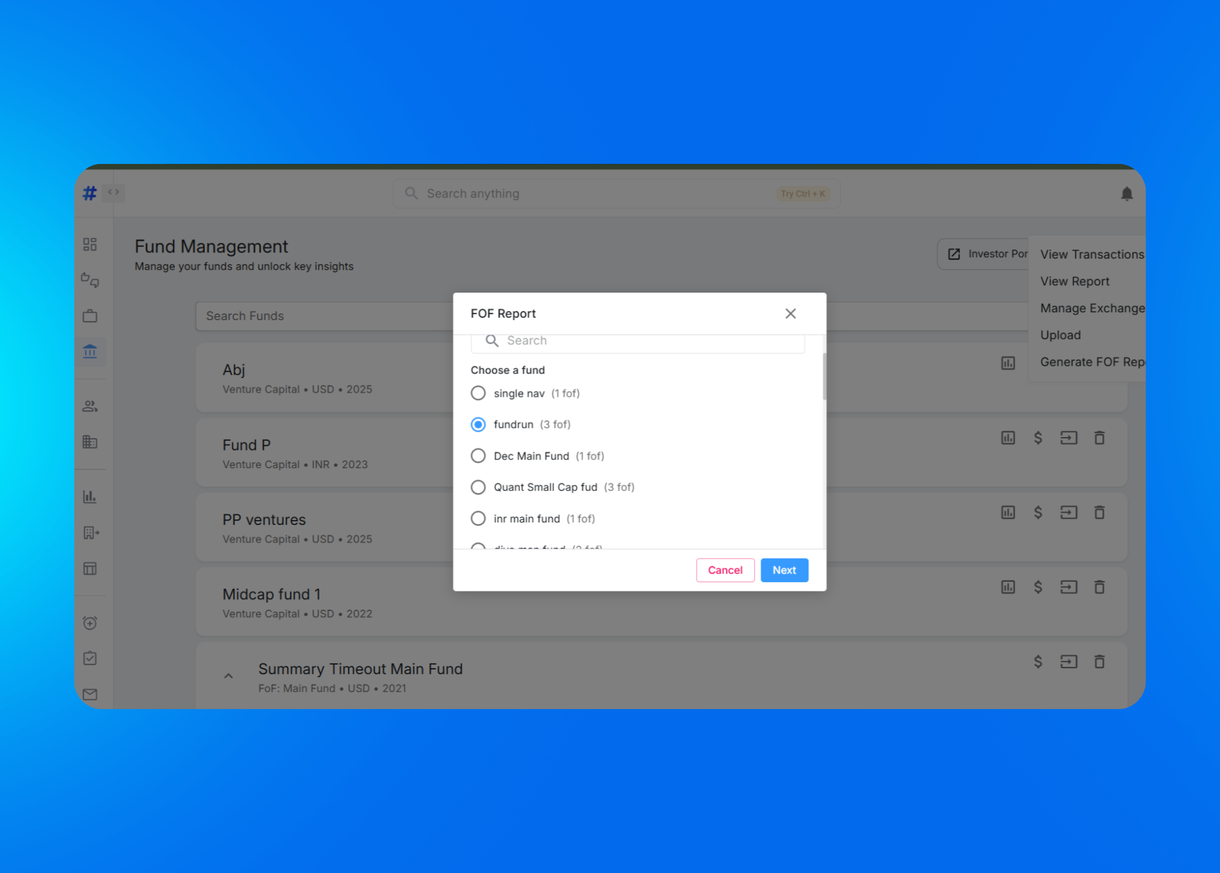Click the Cancel button
The image size is (1220, 873).
point(725,570)
